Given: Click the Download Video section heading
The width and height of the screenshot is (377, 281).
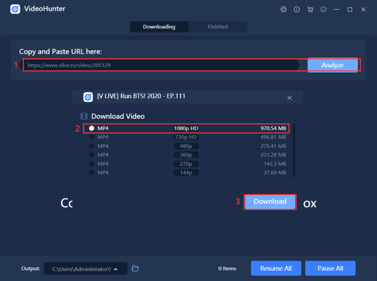Looking at the screenshot, I should coord(118,116).
